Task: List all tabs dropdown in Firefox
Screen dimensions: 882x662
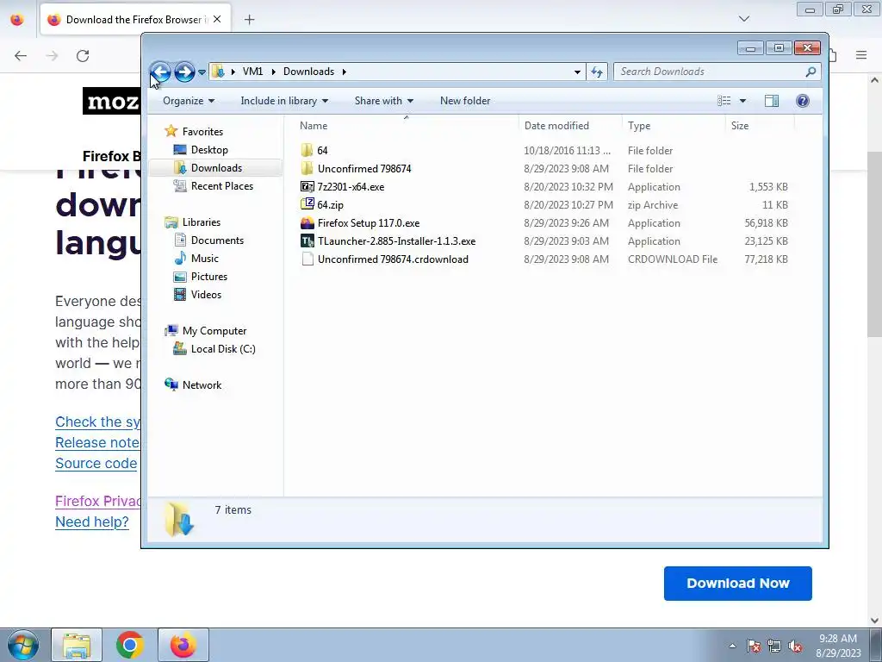Action: (x=743, y=19)
